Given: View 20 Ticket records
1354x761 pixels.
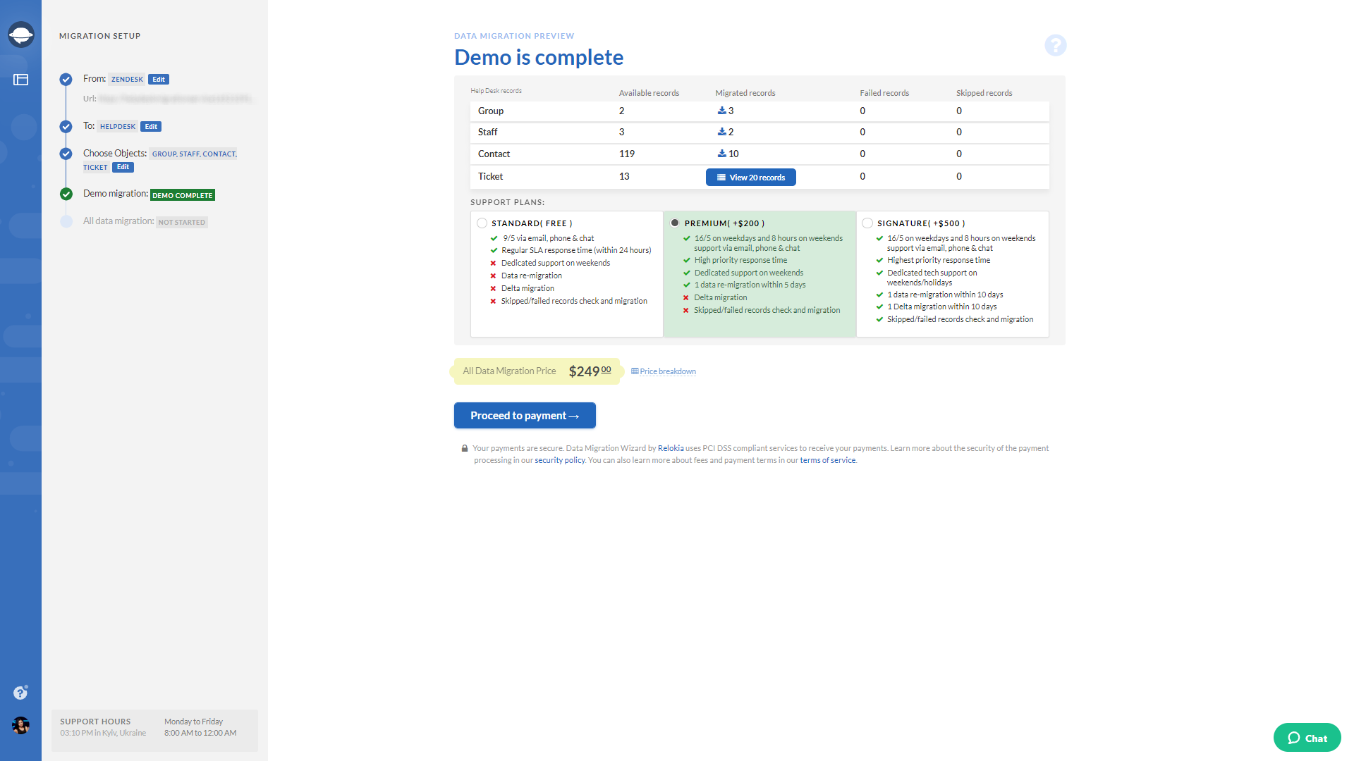Looking at the screenshot, I should (750, 177).
